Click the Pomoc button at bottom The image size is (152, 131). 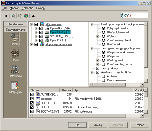click(x=140, y=125)
